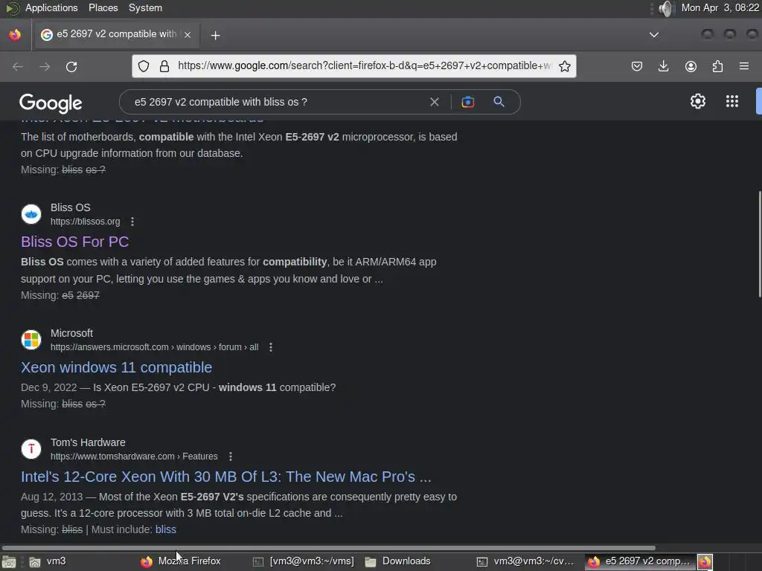The image size is (762, 571).
Task: Open the Firefox account icon
Action: 691,66
